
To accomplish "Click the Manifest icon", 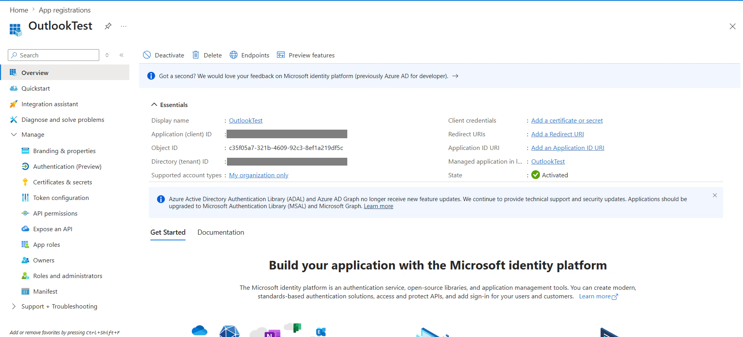I will (25, 291).
